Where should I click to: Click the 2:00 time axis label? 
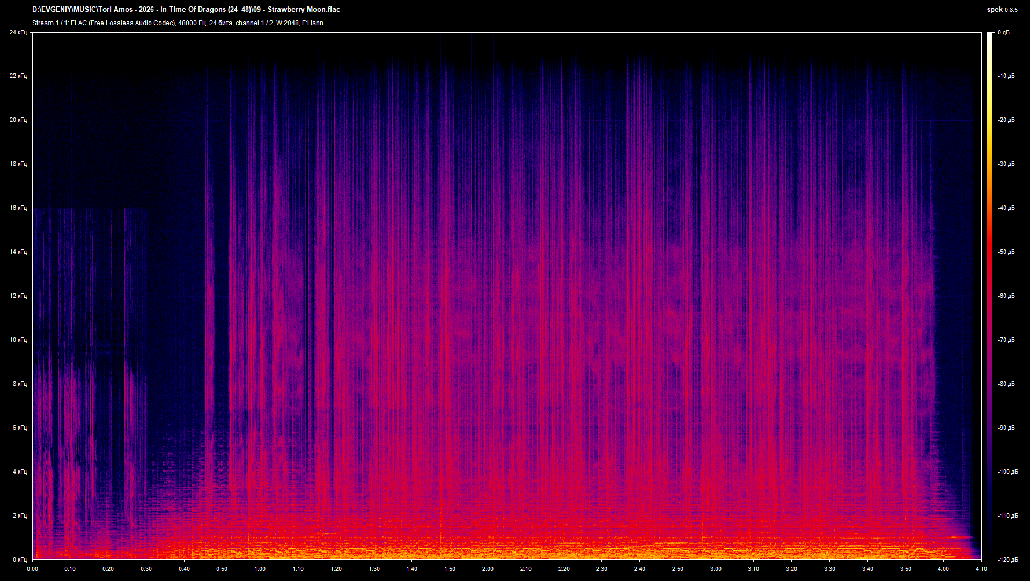pos(488,569)
